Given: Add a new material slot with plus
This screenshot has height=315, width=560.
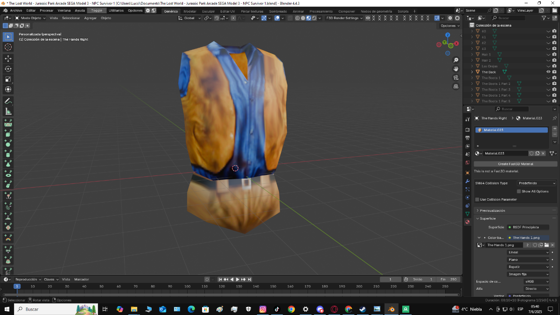Looking at the screenshot, I should coord(555,128).
